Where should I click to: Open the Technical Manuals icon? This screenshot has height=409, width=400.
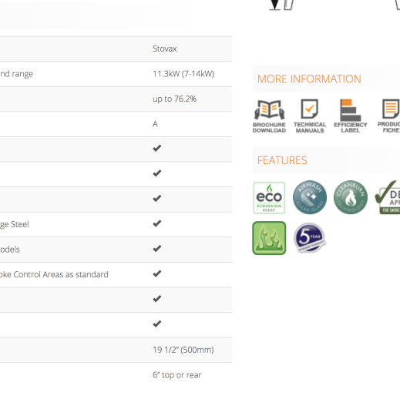click(310, 116)
